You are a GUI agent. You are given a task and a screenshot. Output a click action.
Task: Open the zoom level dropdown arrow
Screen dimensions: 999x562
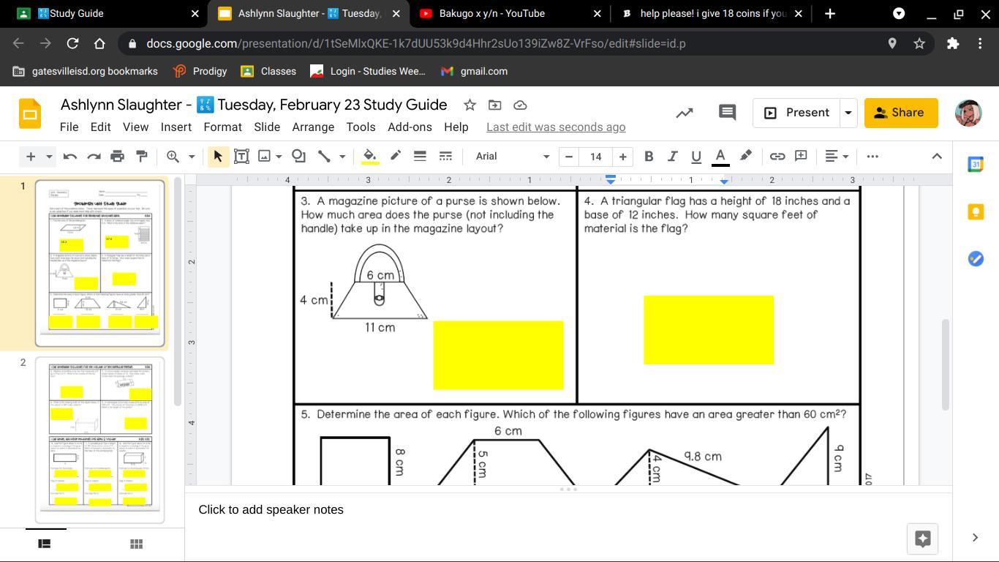[x=192, y=156]
